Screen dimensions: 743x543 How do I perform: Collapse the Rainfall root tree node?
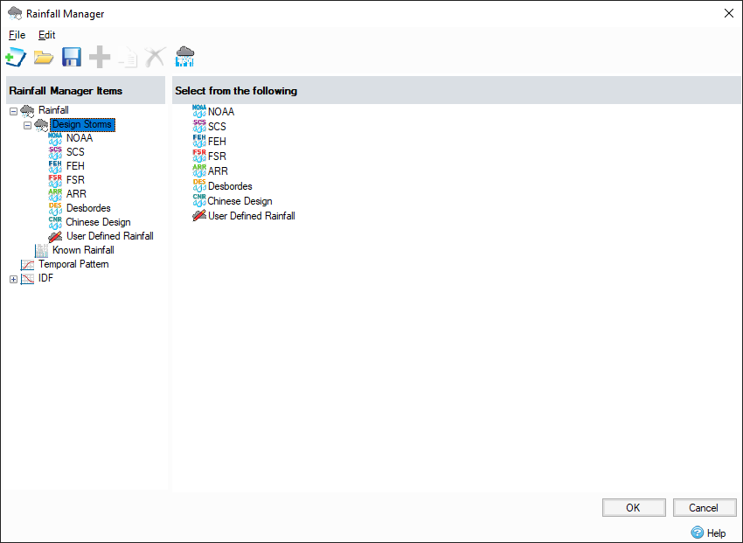click(13, 112)
